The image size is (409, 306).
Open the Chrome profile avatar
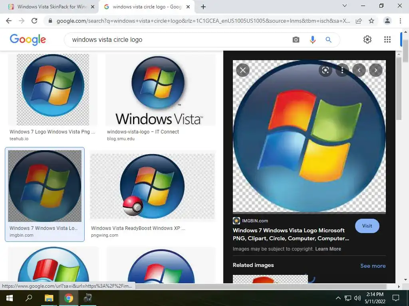tap(387, 21)
